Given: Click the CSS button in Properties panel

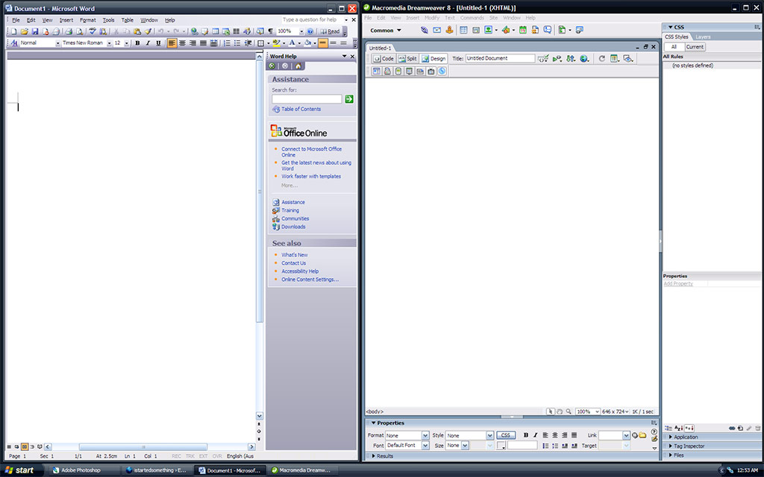Looking at the screenshot, I should pos(506,435).
